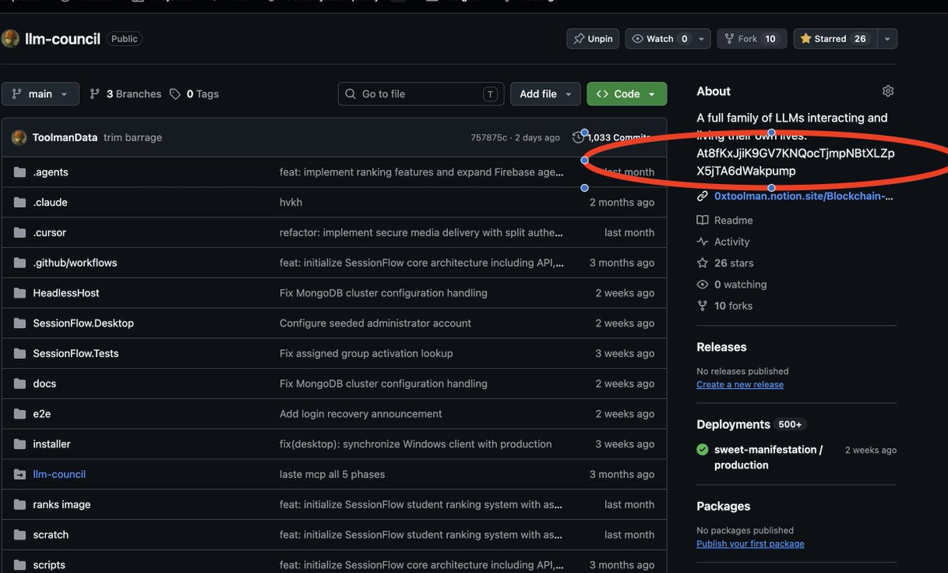The image size is (948, 573).
Task: Open the Deployments heading
Action: click(x=733, y=424)
